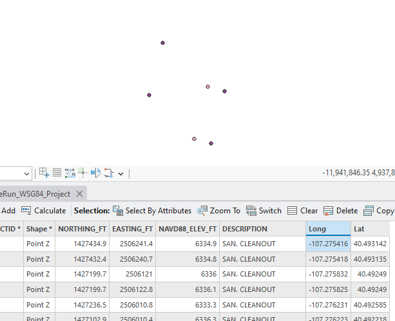Viewport: 395px width, 321px height.
Task: Click the easting cell 2506240.7
Action: (x=133, y=259)
